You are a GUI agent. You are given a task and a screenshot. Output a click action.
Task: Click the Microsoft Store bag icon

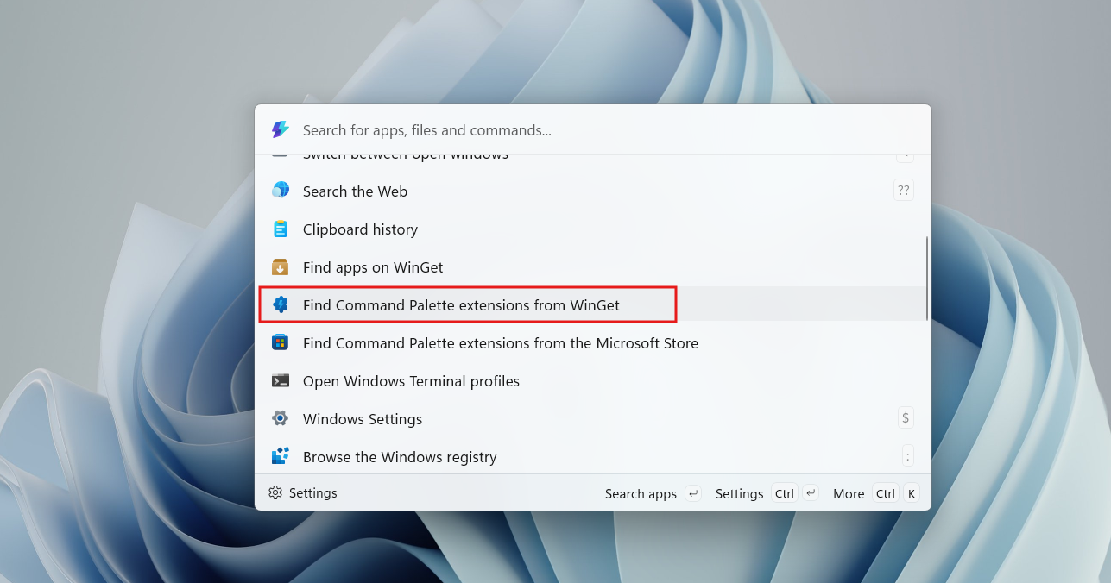[280, 343]
